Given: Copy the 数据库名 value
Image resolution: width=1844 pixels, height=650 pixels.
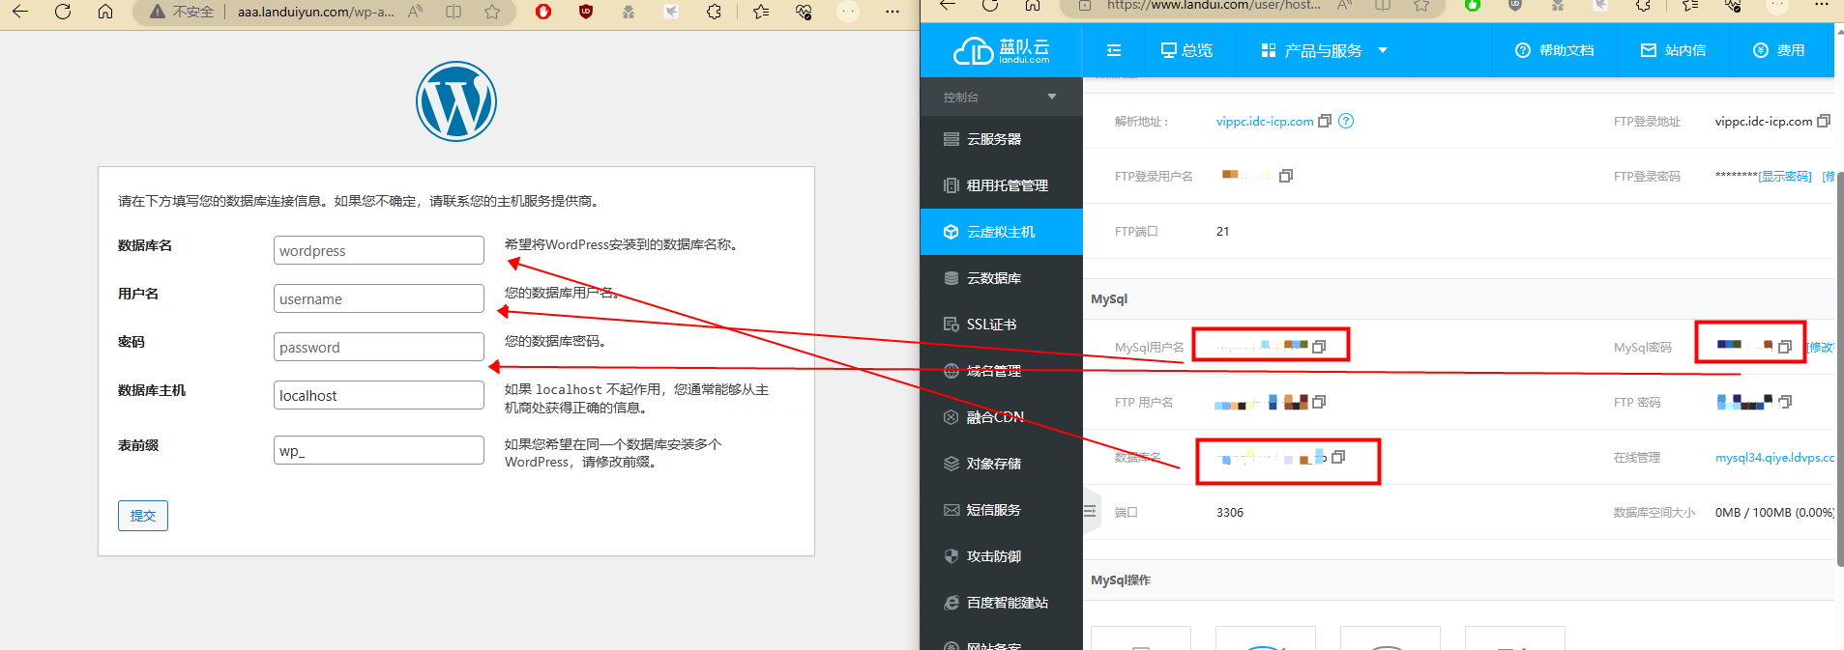Looking at the screenshot, I should click(1338, 457).
